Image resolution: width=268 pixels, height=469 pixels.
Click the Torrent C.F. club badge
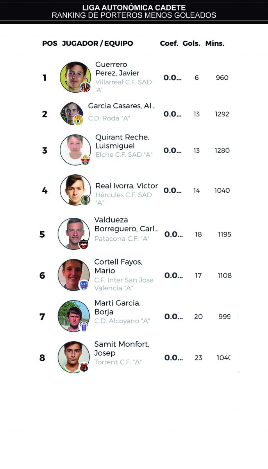coord(84,367)
